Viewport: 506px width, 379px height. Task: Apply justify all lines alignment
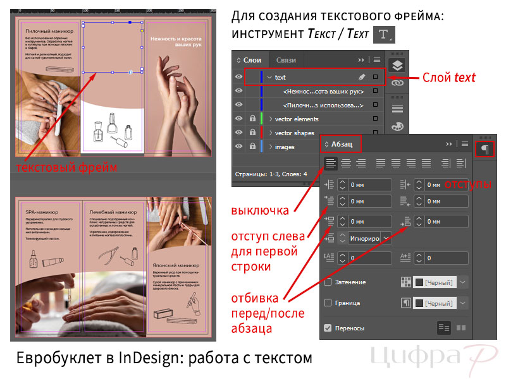click(426, 164)
